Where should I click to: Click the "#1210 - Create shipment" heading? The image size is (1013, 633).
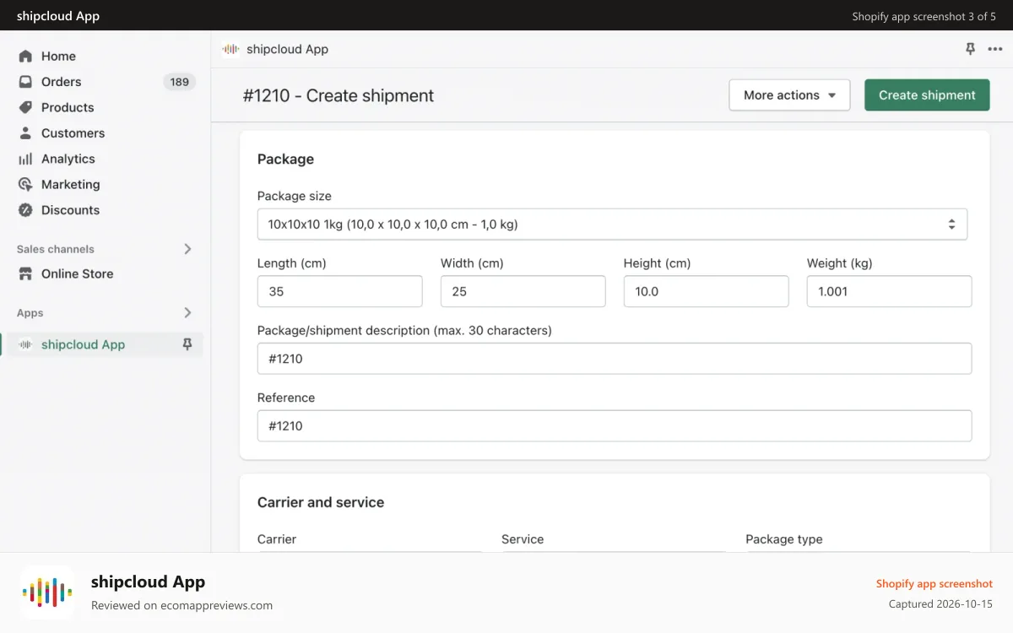339,95
